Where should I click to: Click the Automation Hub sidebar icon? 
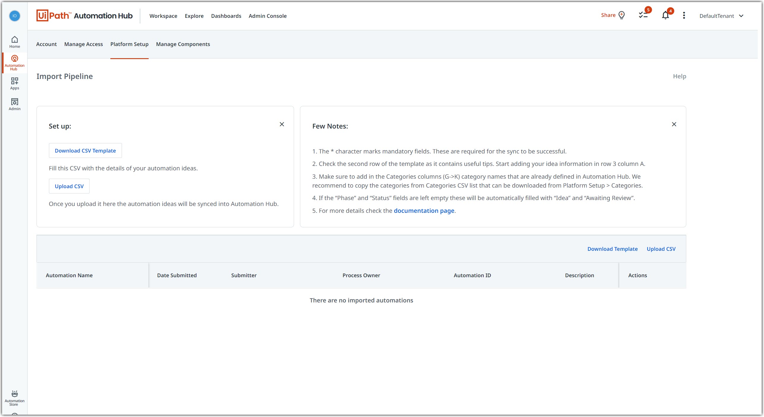(x=14, y=62)
